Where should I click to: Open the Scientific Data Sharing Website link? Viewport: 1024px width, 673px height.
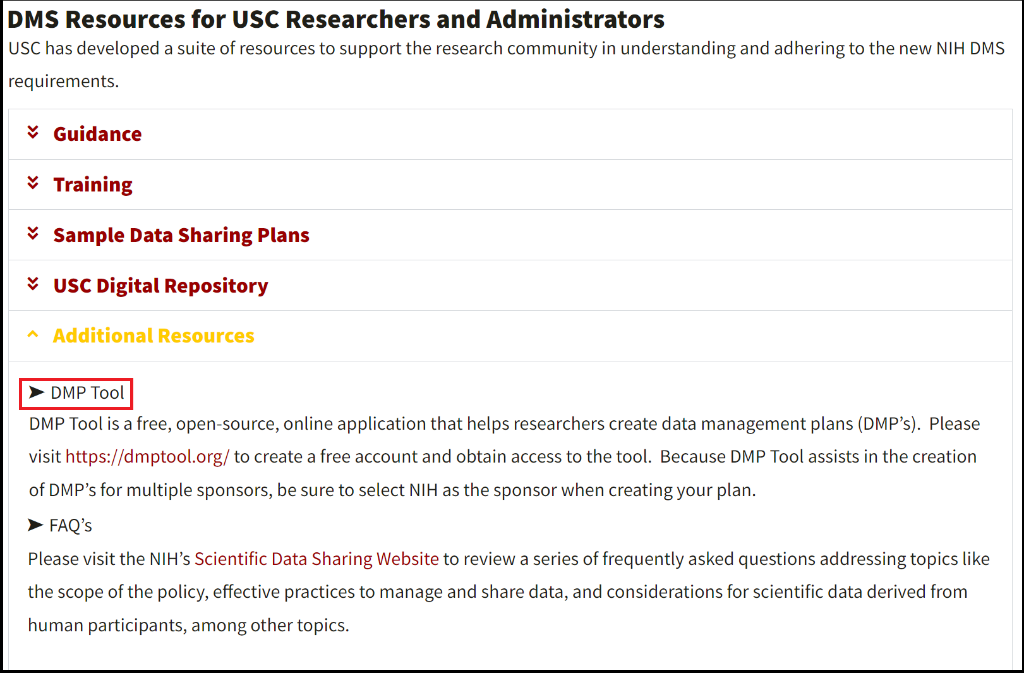(316, 559)
